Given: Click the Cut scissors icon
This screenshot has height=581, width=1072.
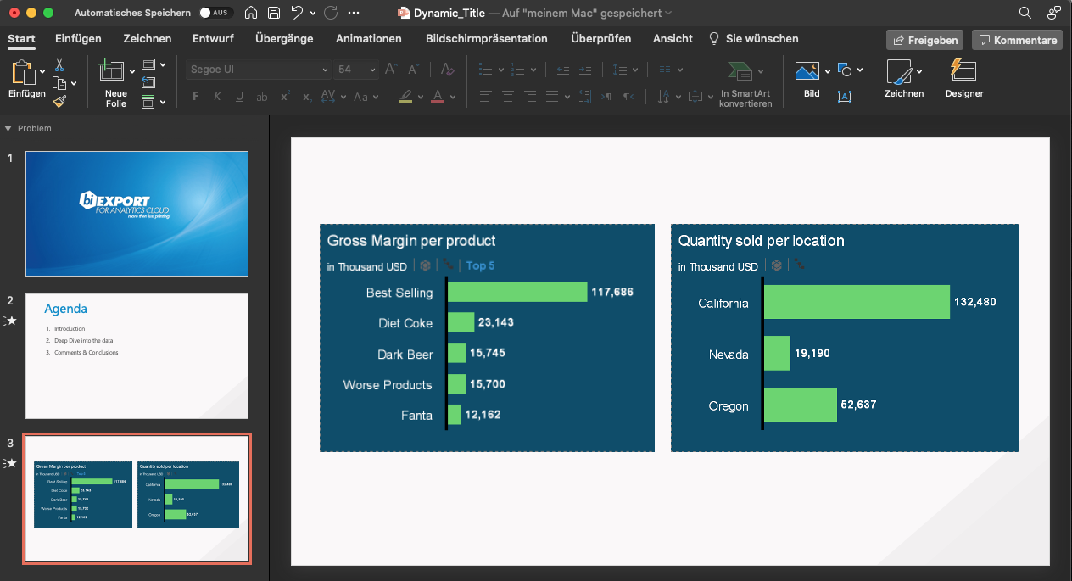Looking at the screenshot, I should tap(59, 64).
